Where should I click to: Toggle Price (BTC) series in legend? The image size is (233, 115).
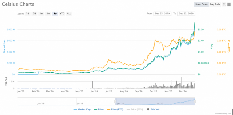point(115,110)
